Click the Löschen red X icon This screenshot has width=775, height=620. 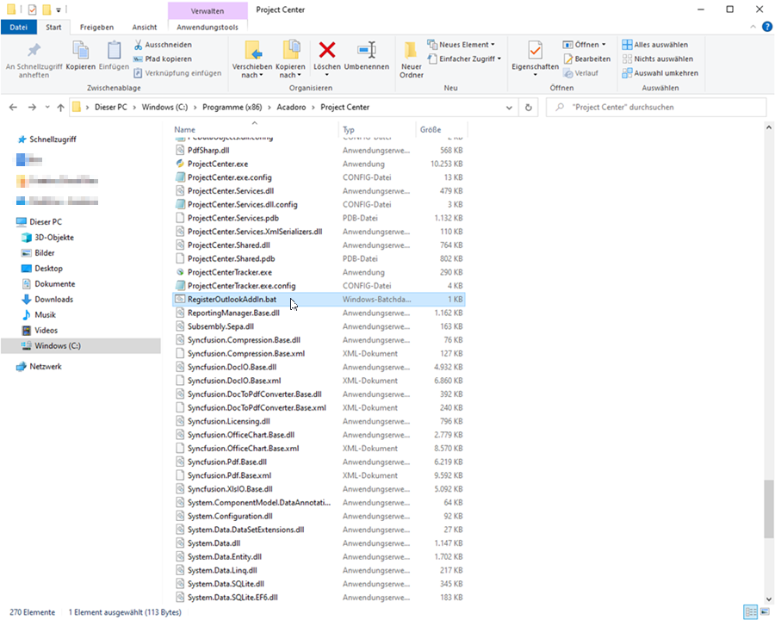click(x=326, y=51)
